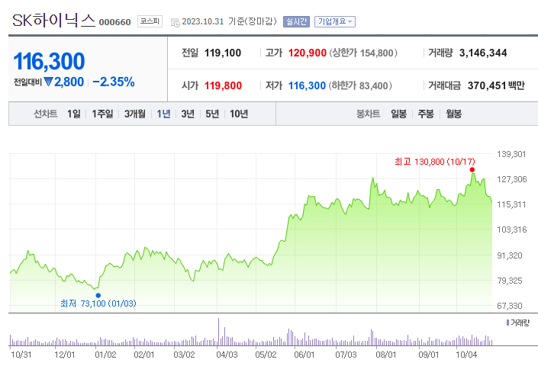
Task: Click the 봉차트 label
Action: click(368, 114)
